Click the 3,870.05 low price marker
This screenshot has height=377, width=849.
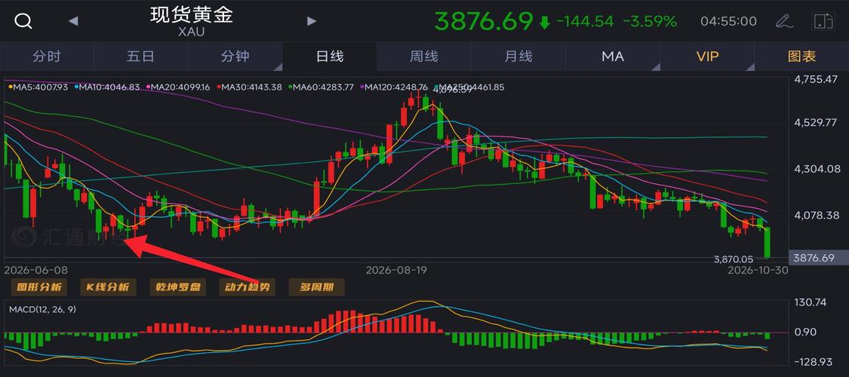click(x=734, y=259)
